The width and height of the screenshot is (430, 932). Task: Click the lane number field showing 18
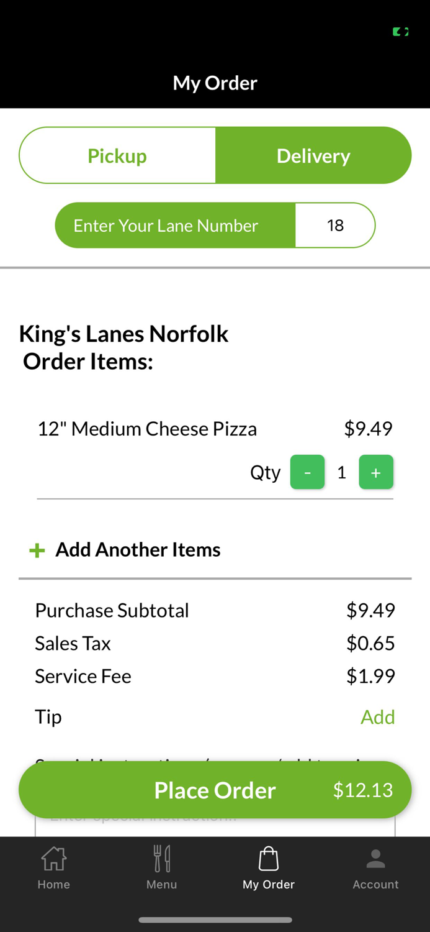(335, 225)
